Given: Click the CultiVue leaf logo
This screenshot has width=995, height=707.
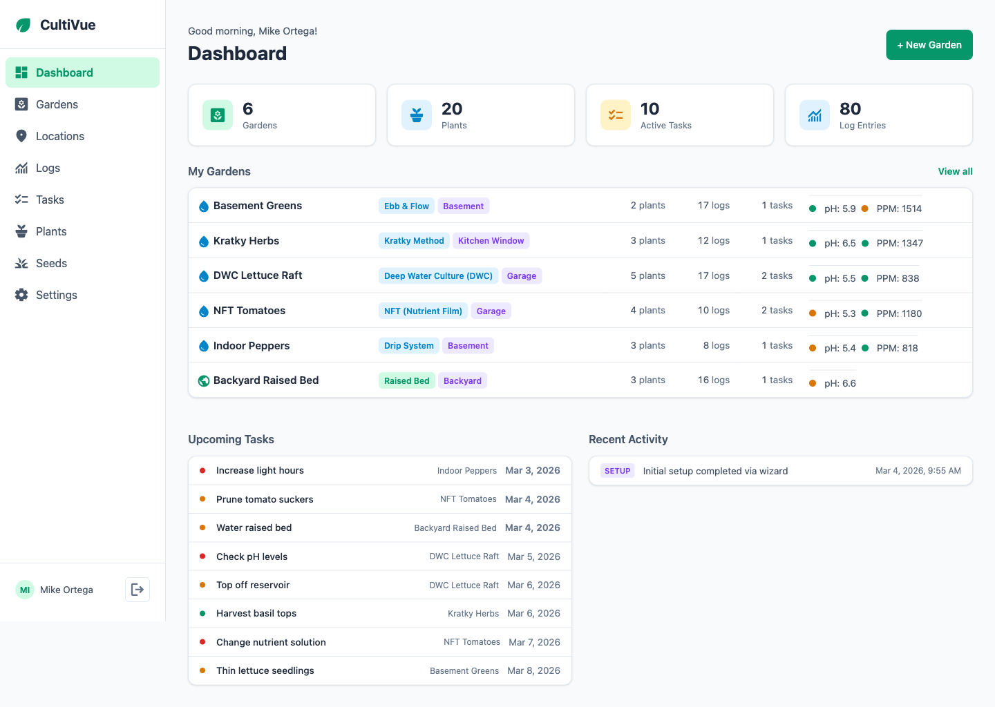Looking at the screenshot, I should pyautogui.click(x=24, y=24).
